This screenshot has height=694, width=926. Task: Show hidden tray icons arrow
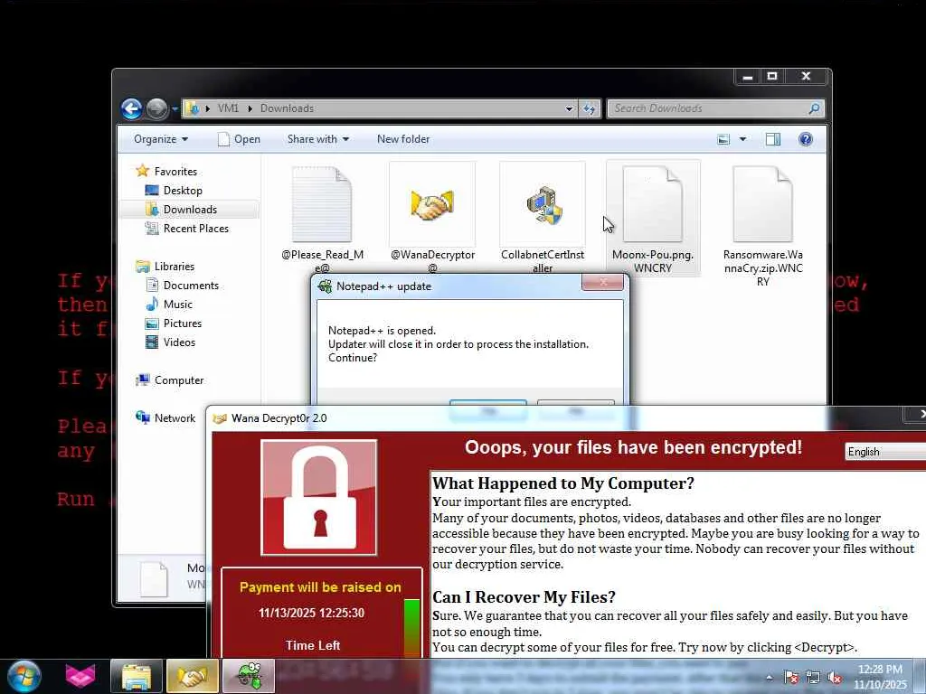pos(770,678)
